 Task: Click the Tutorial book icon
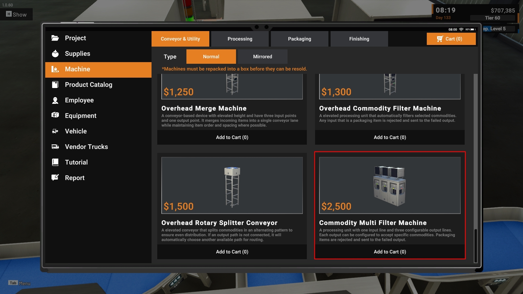coord(55,162)
